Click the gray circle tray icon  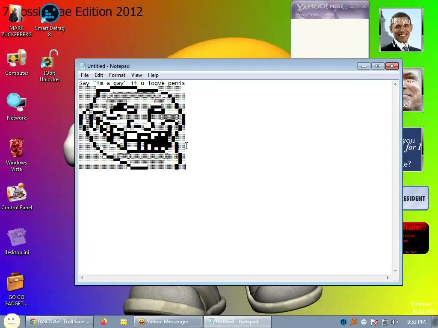pos(364,322)
